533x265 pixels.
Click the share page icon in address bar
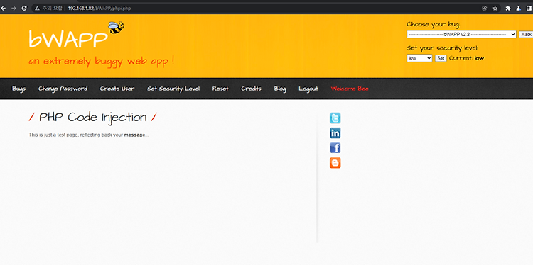[485, 8]
